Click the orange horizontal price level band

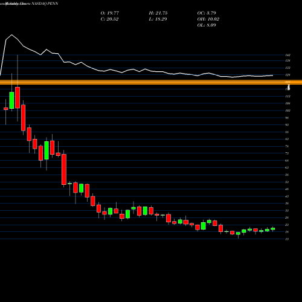151,82
